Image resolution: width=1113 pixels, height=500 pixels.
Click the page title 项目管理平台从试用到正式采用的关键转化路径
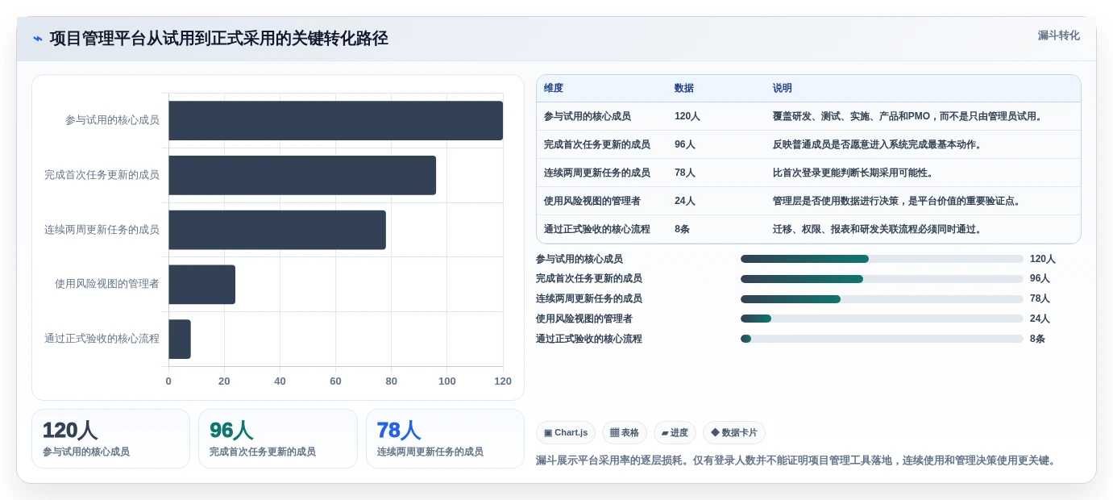[x=219, y=39]
